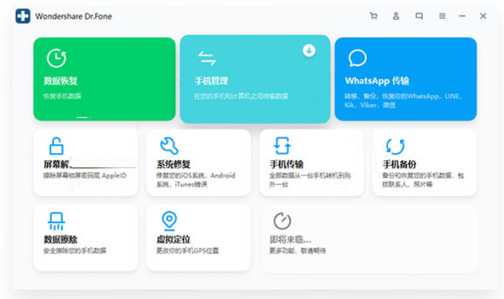Open the 手机管理 tile

254,79
